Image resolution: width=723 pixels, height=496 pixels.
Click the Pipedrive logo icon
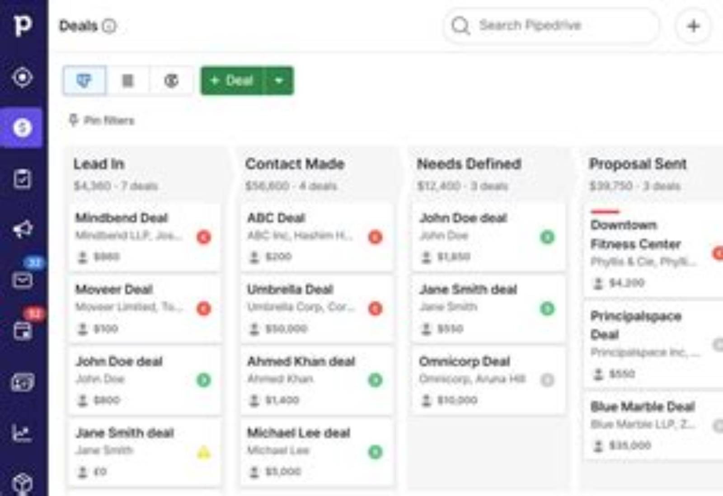click(22, 26)
